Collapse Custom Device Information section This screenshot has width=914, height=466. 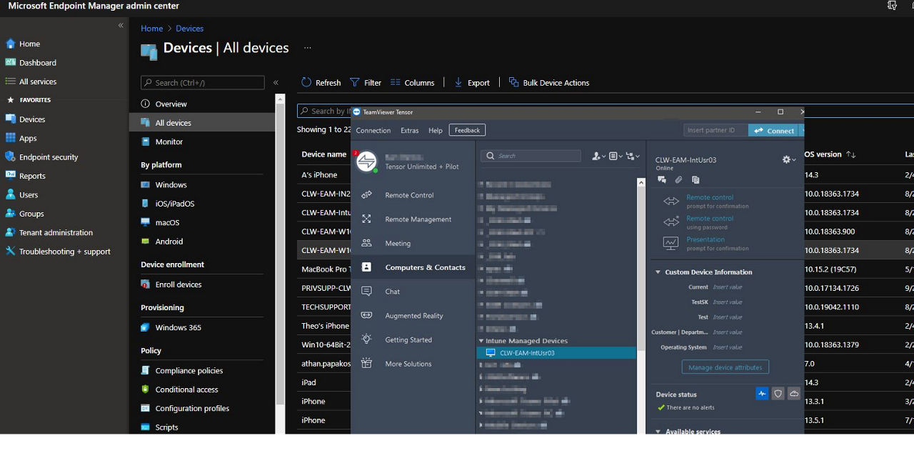click(658, 272)
